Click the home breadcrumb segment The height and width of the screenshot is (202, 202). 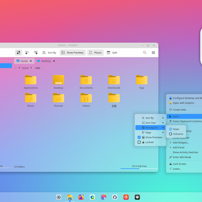(x=25, y=68)
